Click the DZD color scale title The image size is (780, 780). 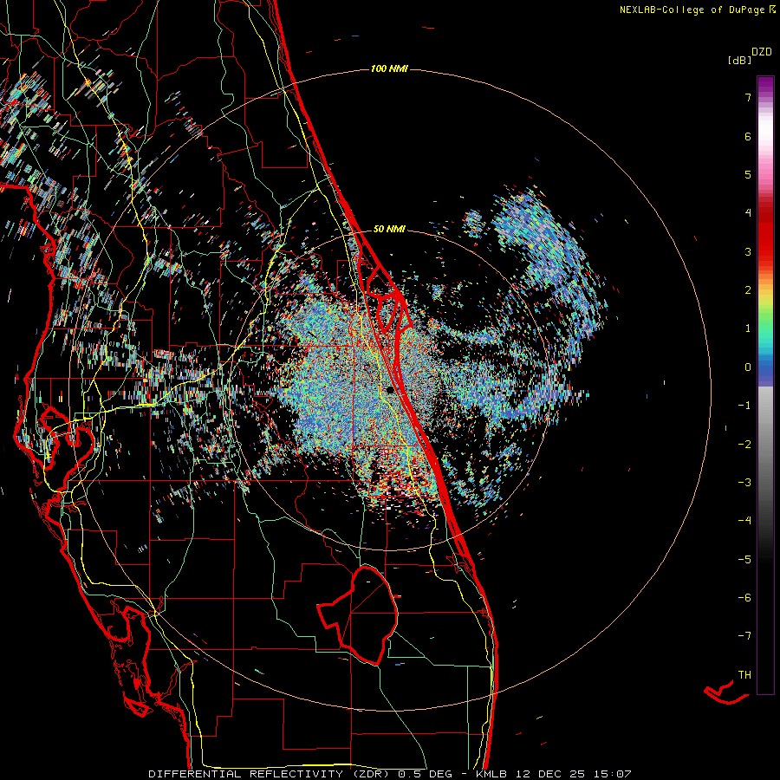click(x=762, y=52)
